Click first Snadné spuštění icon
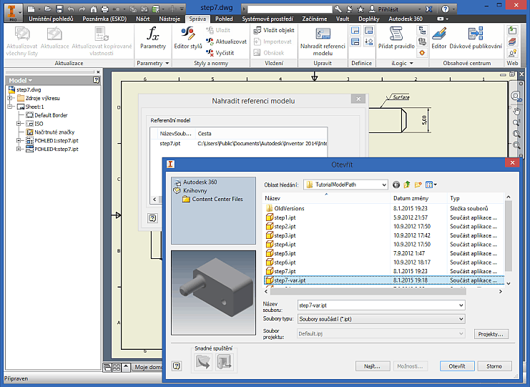Viewport: 530px width, 387px height. (203, 362)
